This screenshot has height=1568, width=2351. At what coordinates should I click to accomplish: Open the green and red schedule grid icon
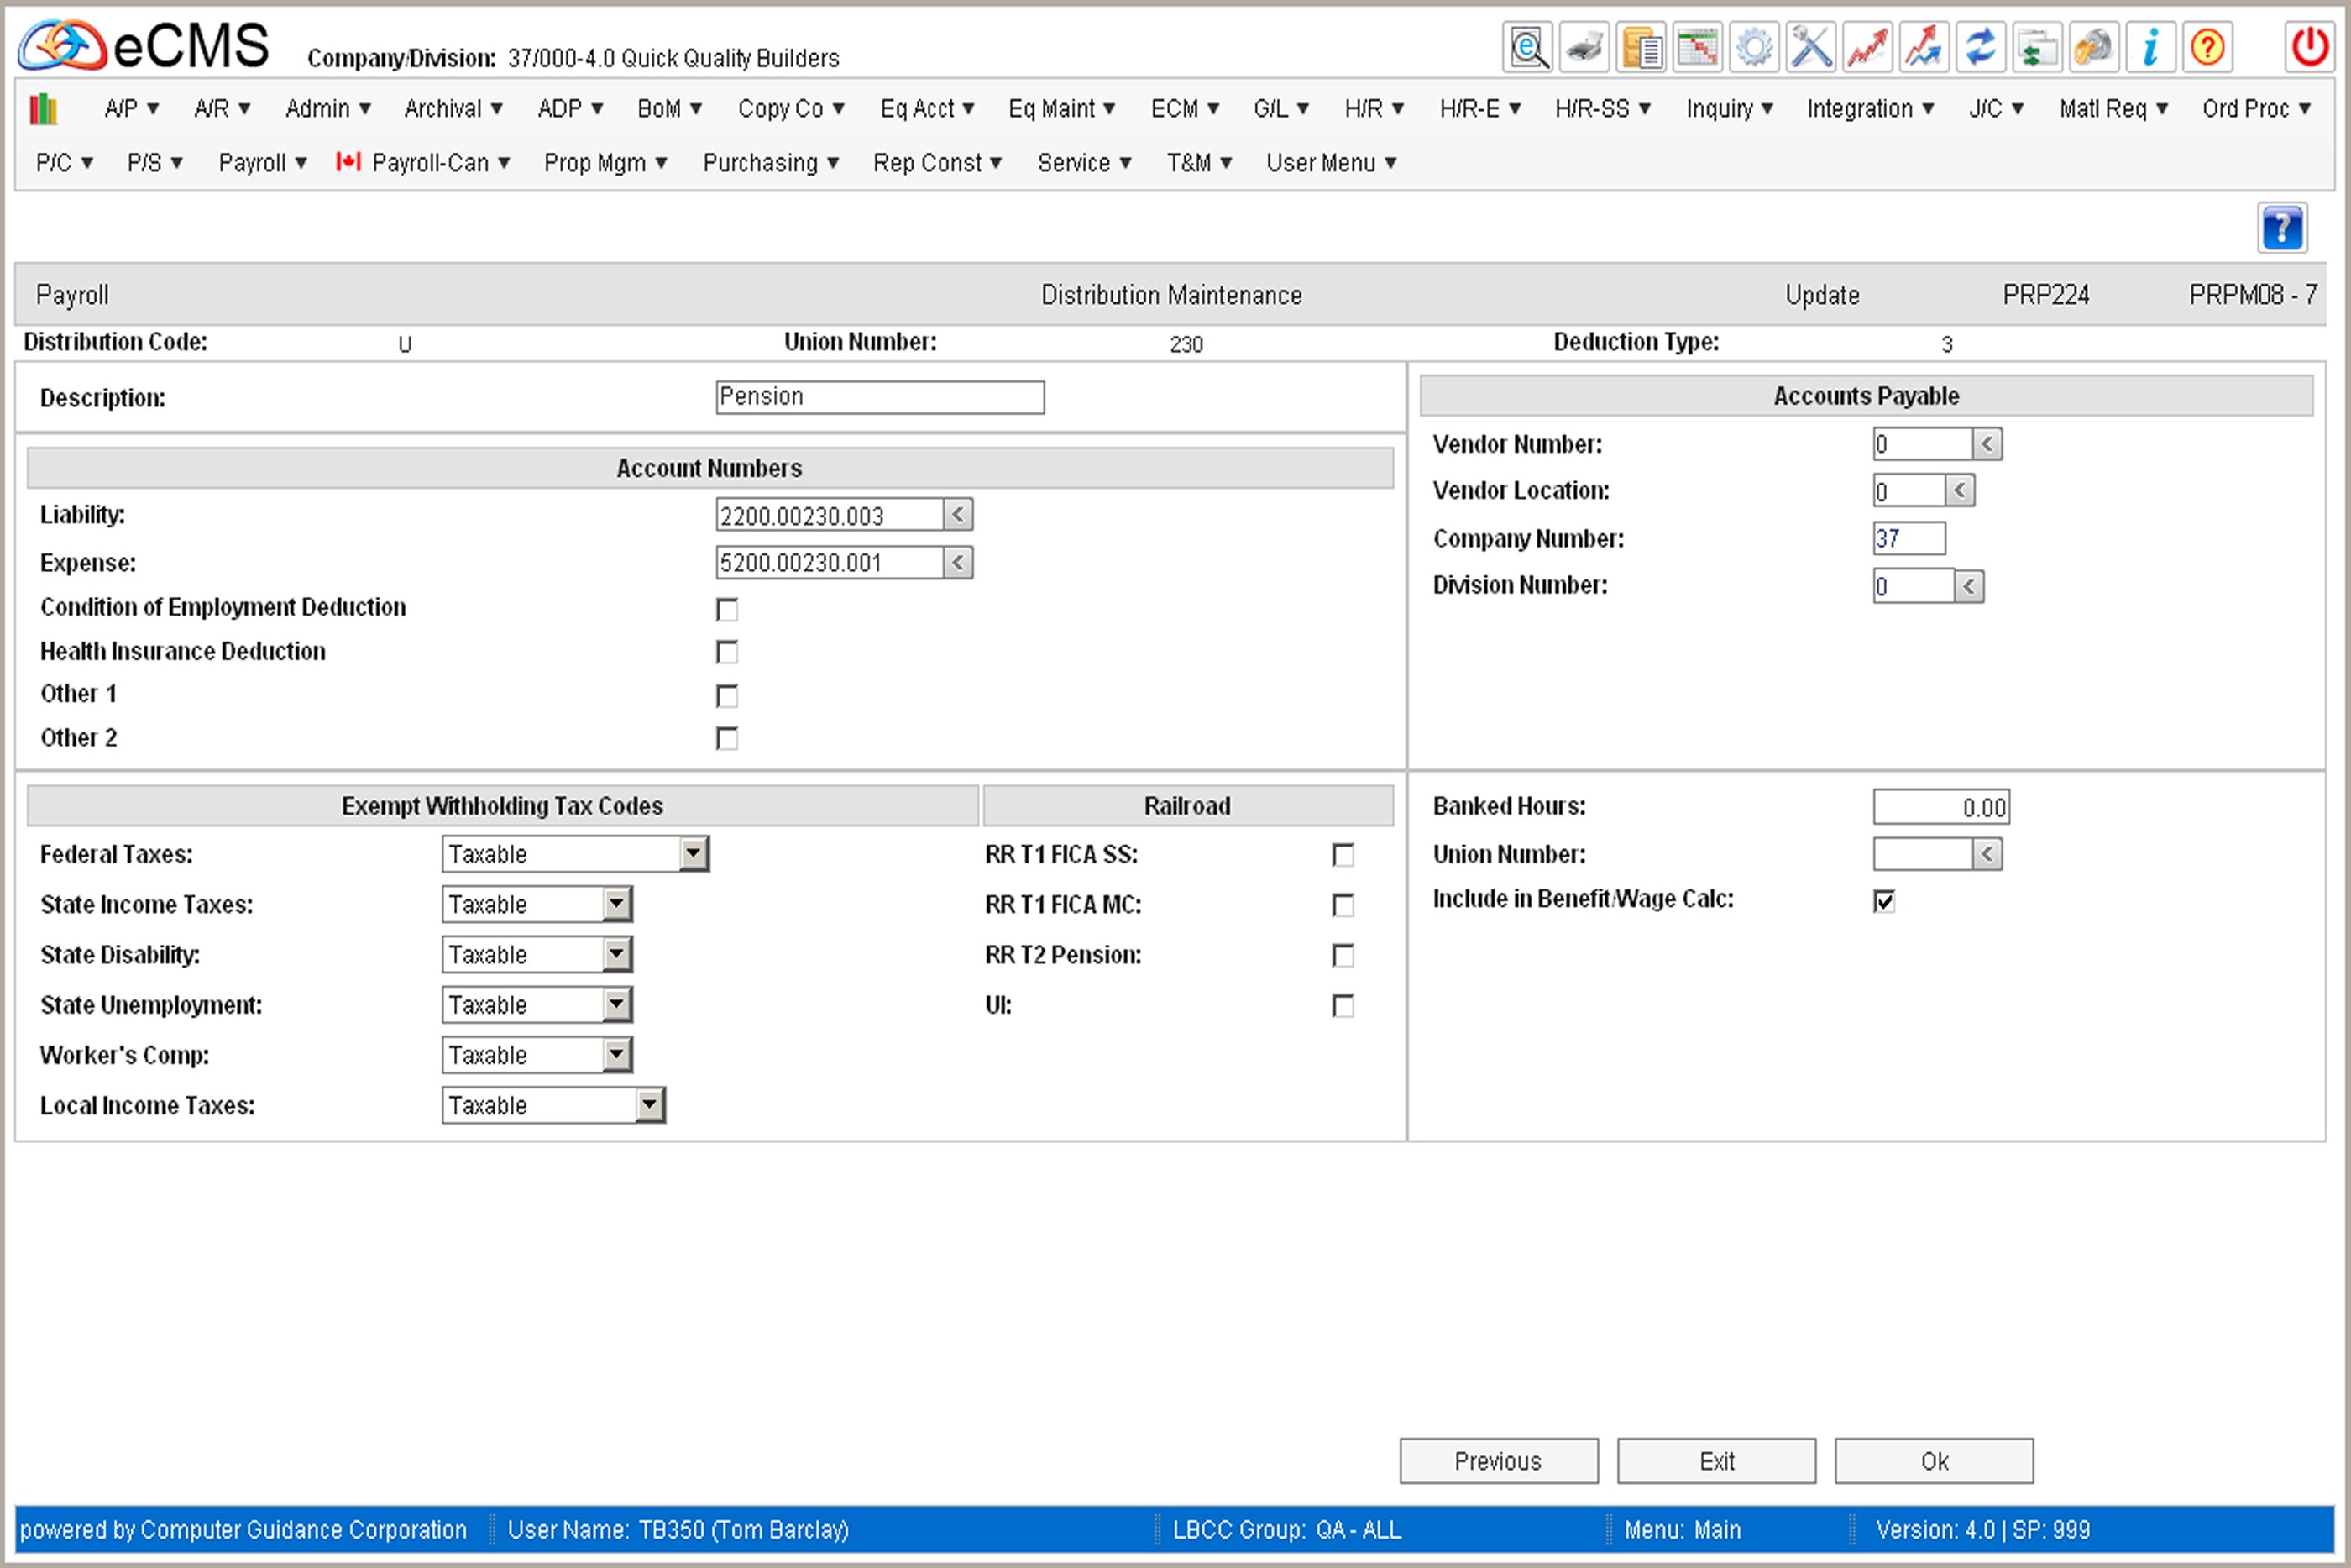coord(1697,47)
